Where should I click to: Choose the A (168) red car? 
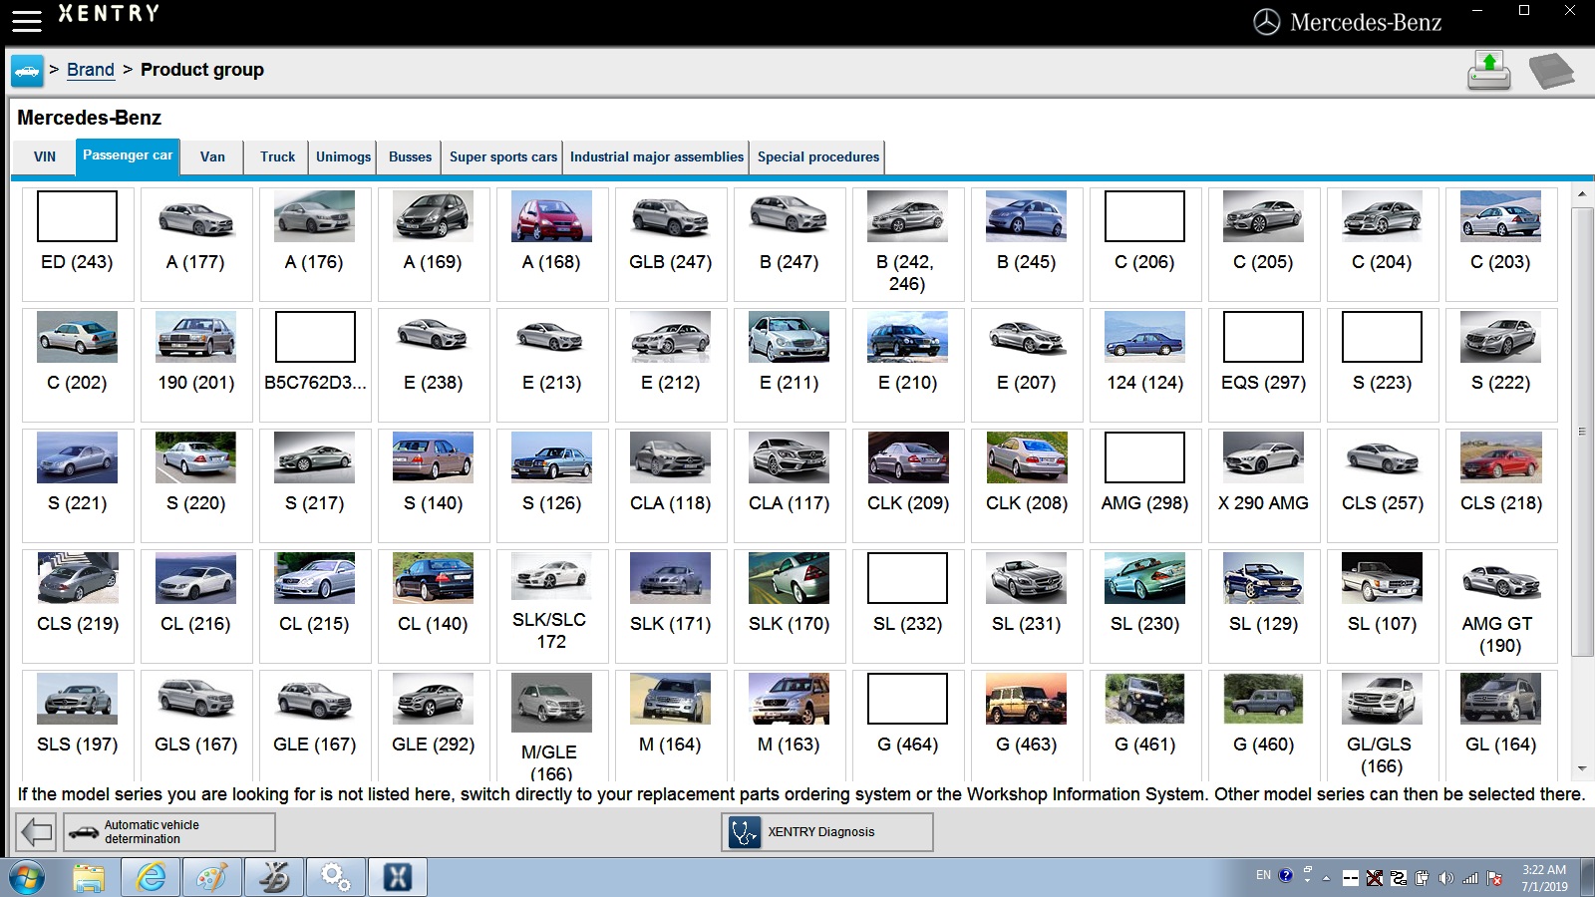pos(552,244)
